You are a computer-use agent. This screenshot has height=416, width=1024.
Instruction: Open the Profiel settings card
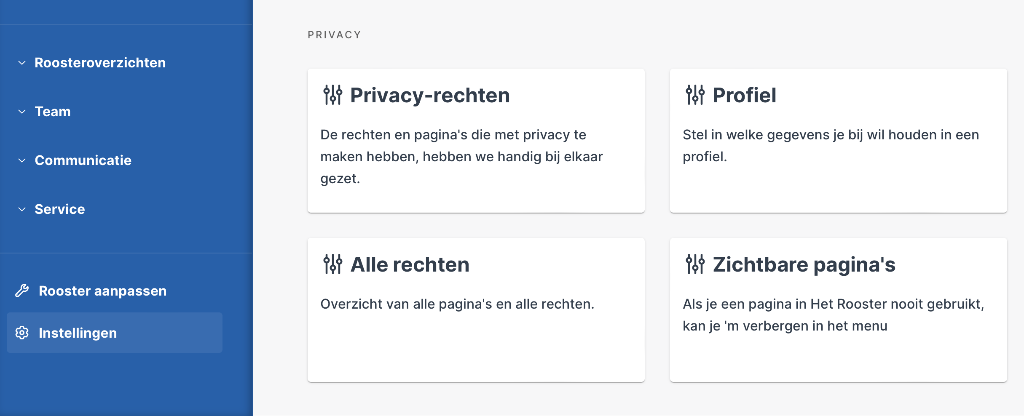pos(839,141)
